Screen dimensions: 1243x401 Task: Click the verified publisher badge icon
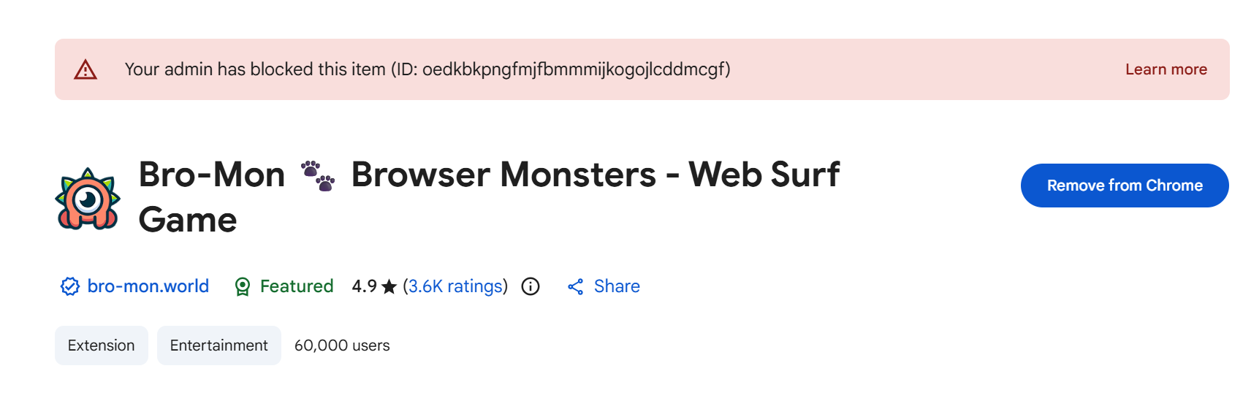click(x=69, y=286)
